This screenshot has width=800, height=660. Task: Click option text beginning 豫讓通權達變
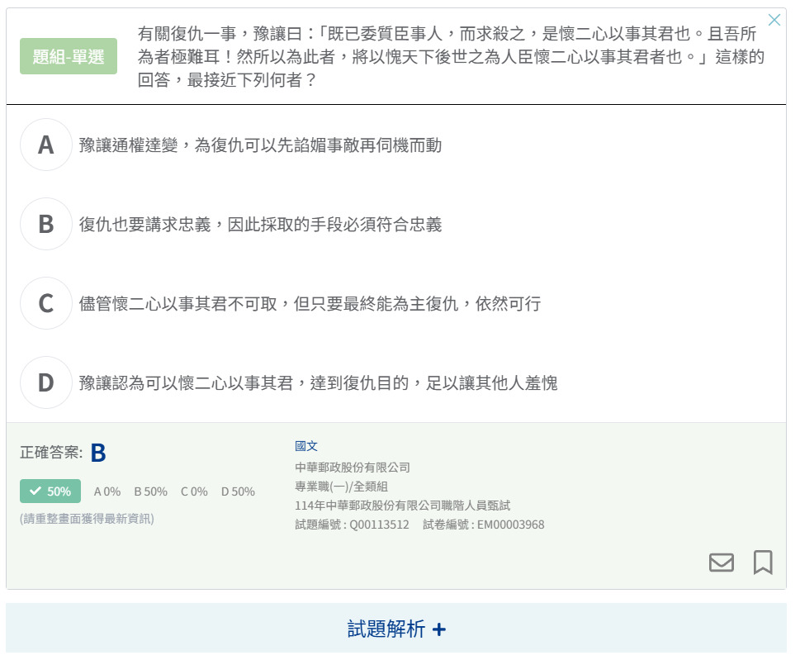point(260,145)
